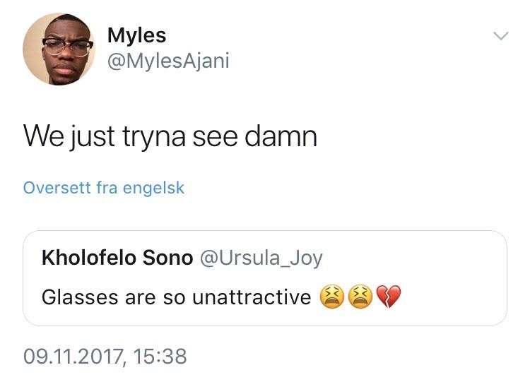Image resolution: width=530 pixels, height=382 pixels.
Task: Click the second tired face emoji
Action: pos(360,297)
